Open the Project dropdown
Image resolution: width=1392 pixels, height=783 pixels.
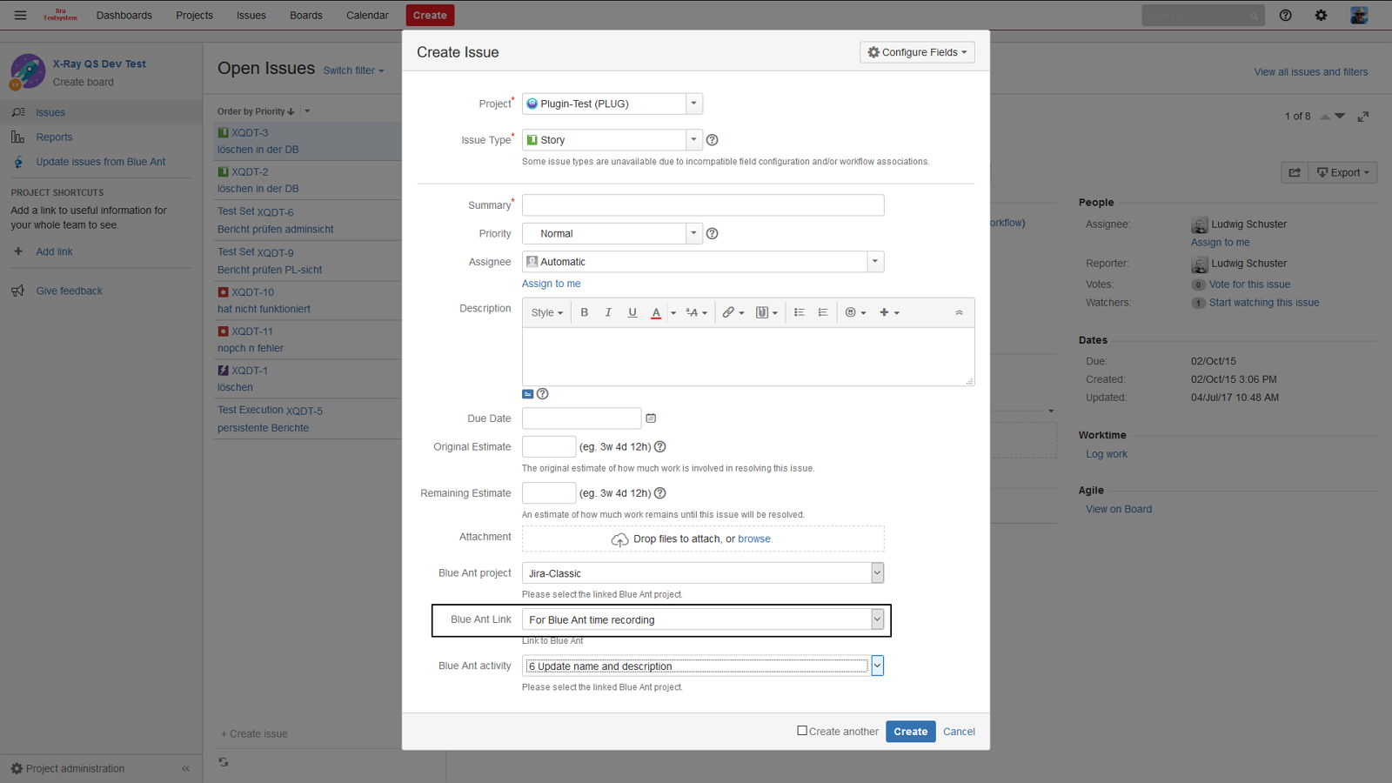(x=612, y=104)
